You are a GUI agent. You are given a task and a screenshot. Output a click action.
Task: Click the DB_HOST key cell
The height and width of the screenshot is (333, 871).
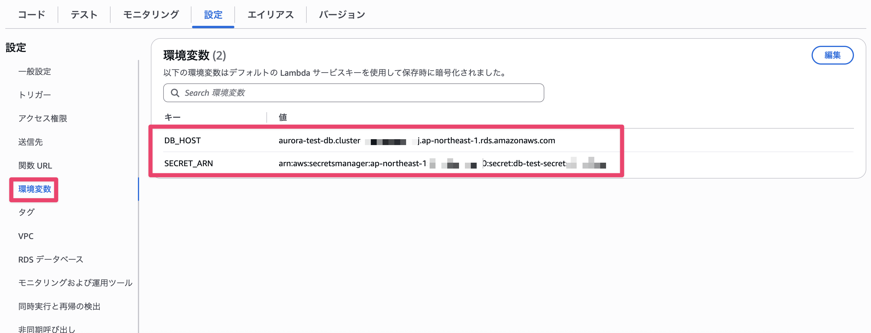coord(182,140)
